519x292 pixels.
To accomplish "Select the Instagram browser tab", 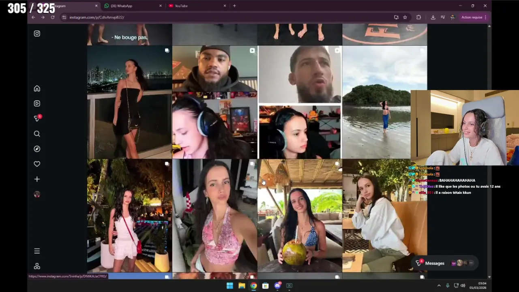I will [65, 6].
